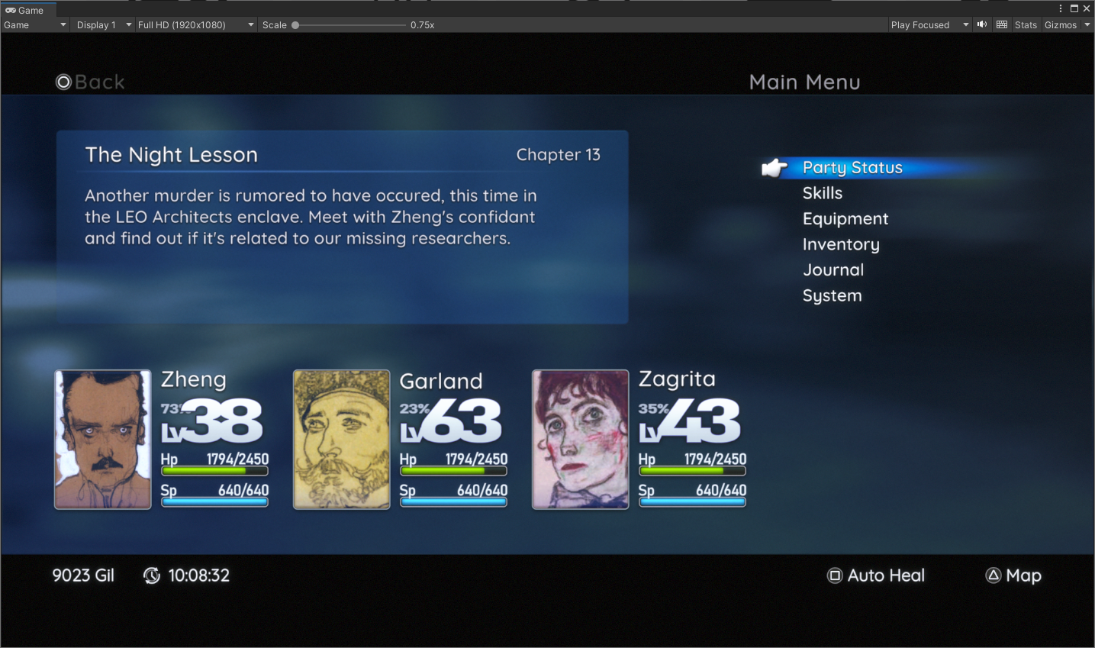Click the square Auto Heal icon

pyautogui.click(x=835, y=575)
